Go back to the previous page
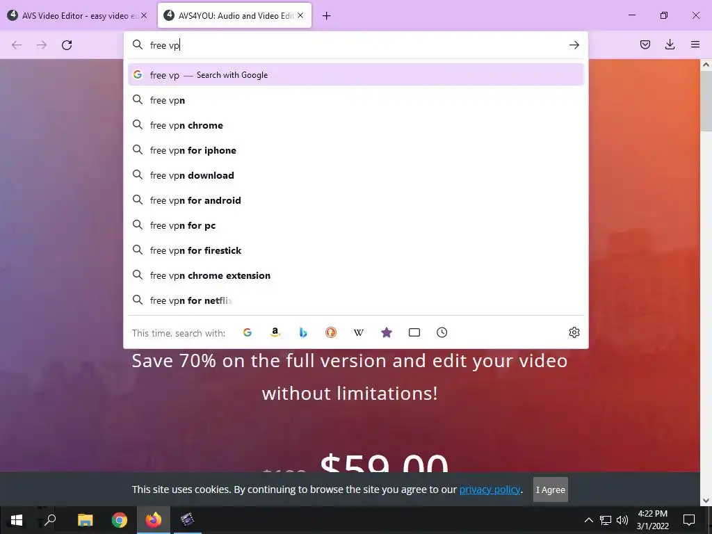The width and height of the screenshot is (712, 534). point(17,45)
